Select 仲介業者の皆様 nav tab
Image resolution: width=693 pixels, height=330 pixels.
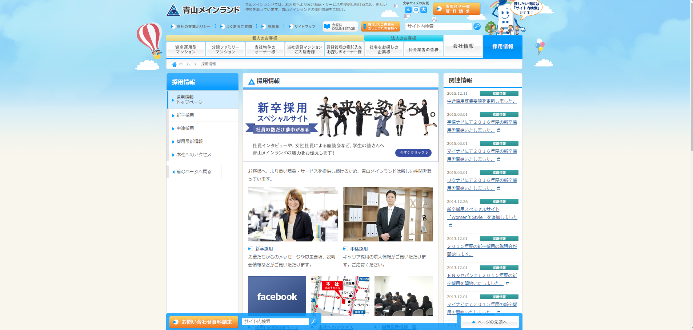(x=424, y=49)
